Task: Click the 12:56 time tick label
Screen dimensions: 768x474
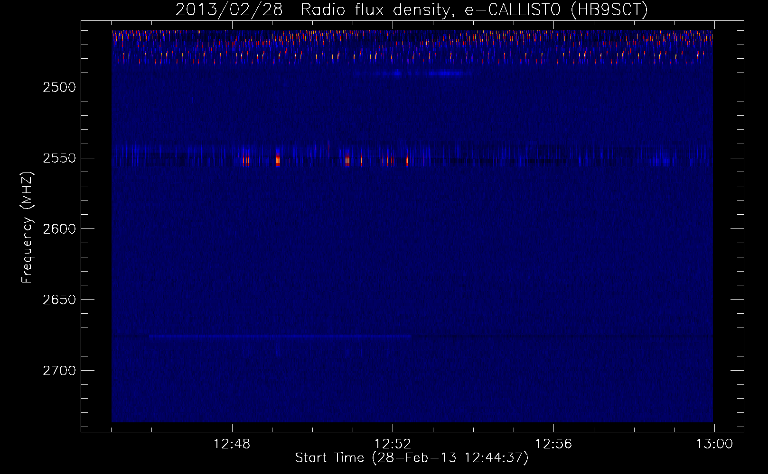Action: pos(553,444)
